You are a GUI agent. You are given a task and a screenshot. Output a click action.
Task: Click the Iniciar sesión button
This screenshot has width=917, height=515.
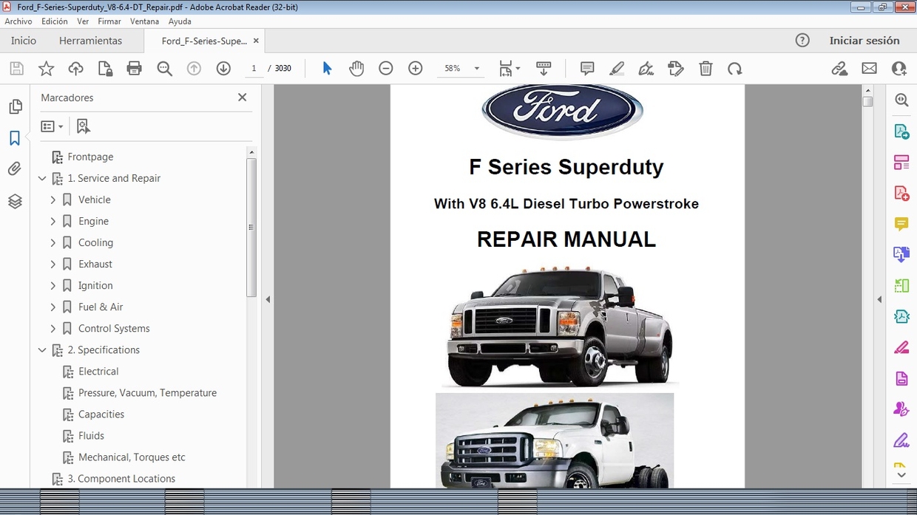click(865, 41)
